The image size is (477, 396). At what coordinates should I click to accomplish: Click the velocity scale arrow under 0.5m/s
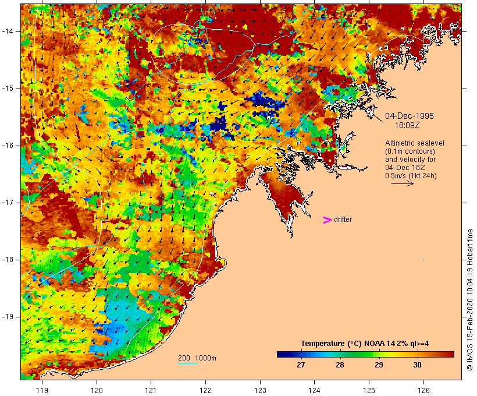click(x=403, y=183)
